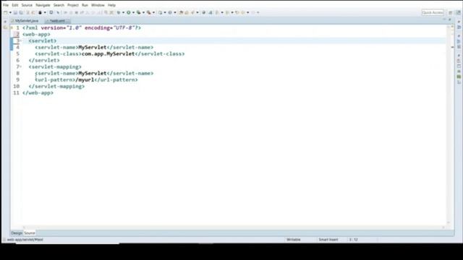The width and height of the screenshot is (463, 260).
Task: Select the Source view tab at editor bottom
Action: coord(29,233)
